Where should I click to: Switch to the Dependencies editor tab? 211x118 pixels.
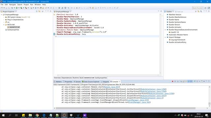(x=67, y=78)
